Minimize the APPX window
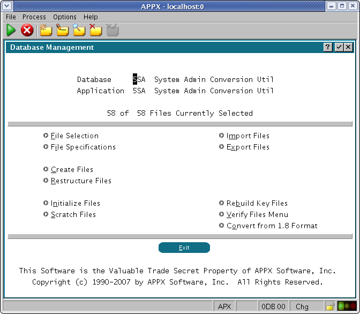The width and height of the screenshot is (360, 314). tap(331, 6)
